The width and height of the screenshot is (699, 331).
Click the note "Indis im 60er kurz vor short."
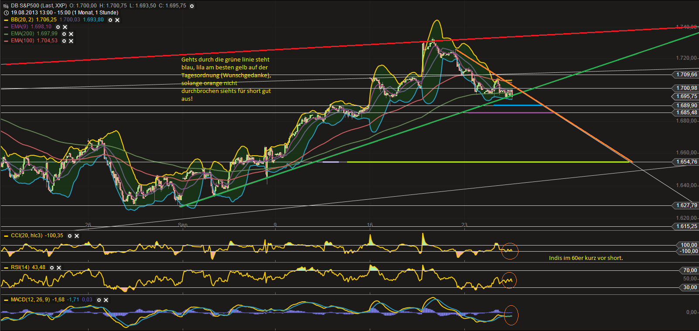pyautogui.click(x=586, y=258)
